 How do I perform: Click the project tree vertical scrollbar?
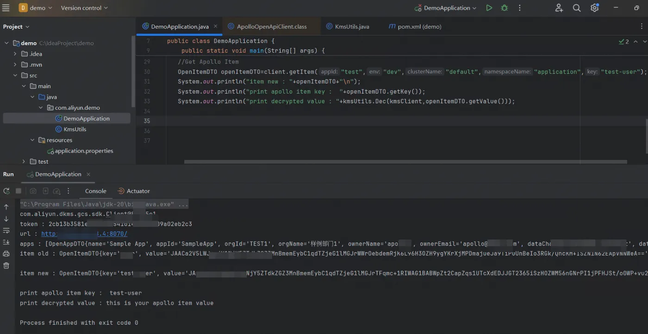134,72
